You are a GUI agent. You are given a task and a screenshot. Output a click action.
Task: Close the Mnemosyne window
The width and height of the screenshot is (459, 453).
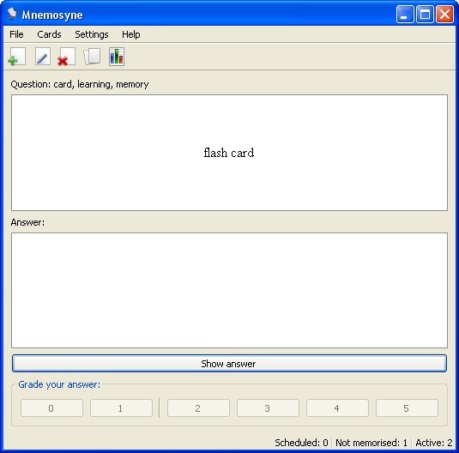pyautogui.click(x=444, y=14)
